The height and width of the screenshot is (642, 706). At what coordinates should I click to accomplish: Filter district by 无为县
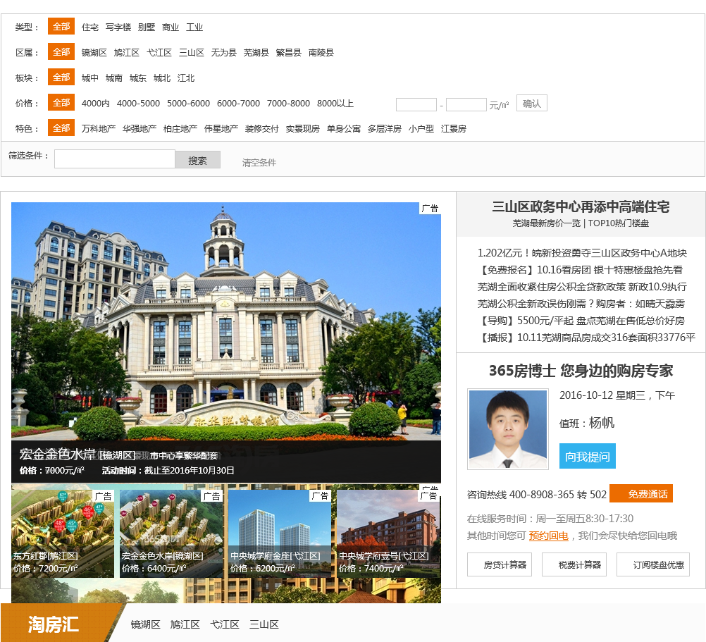(x=224, y=53)
